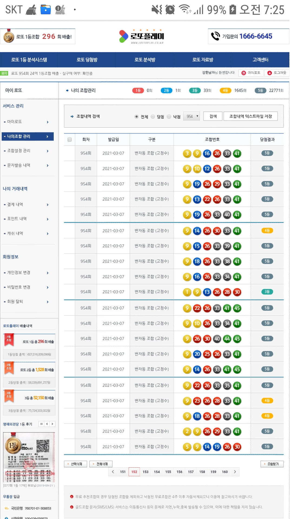Screen dimensions: 292x519
Task: Click the 로또플레이 logo in header
Action: pyautogui.click(x=142, y=36)
